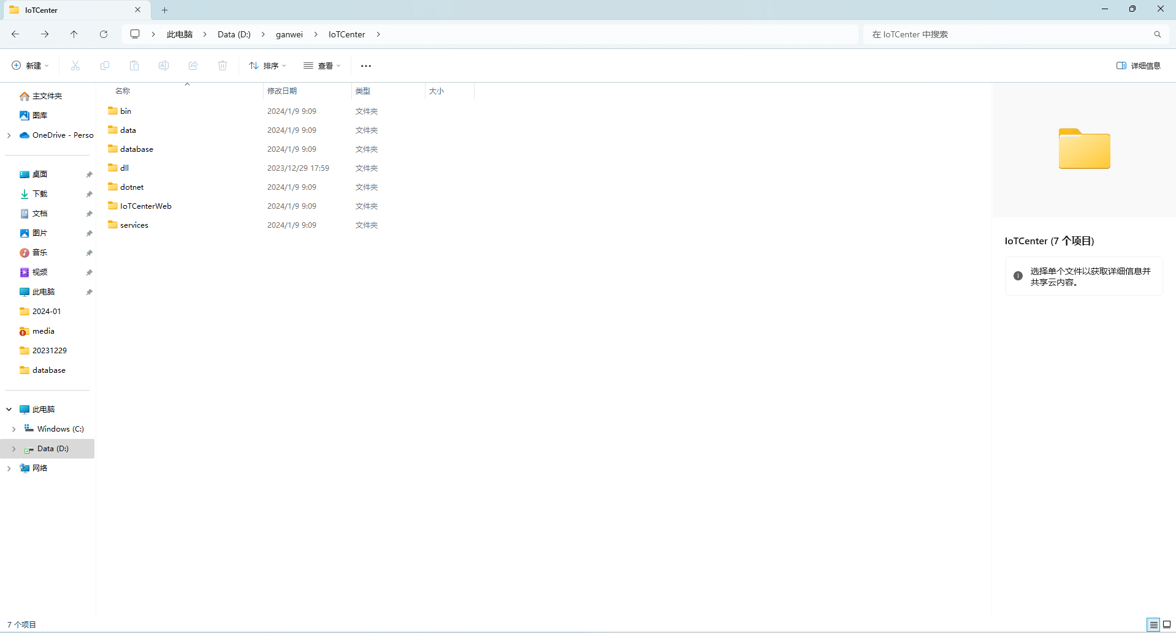1176x633 pixels.
Task: Select the IoTCenter window tab
Action: click(67, 10)
